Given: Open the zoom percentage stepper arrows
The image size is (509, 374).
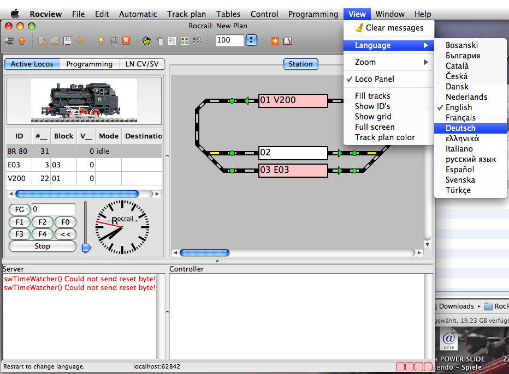Looking at the screenshot, I should pyautogui.click(x=252, y=40).
